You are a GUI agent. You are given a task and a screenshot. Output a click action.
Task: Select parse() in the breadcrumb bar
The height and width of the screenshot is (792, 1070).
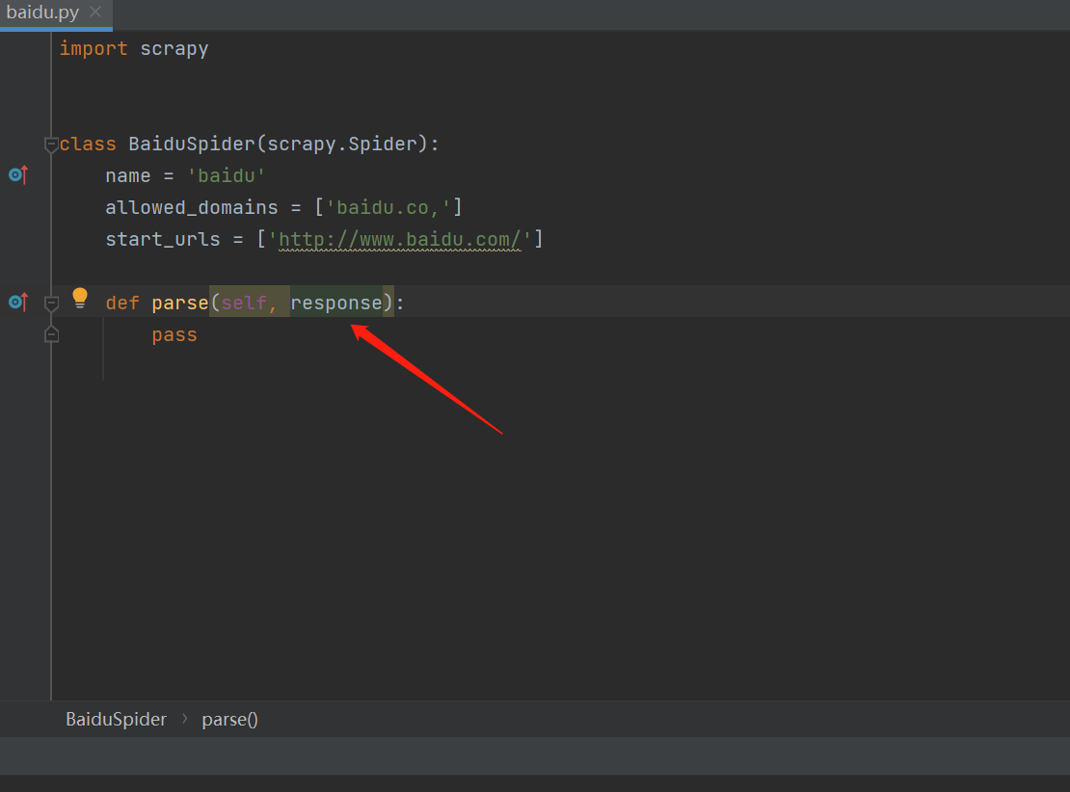230,719
